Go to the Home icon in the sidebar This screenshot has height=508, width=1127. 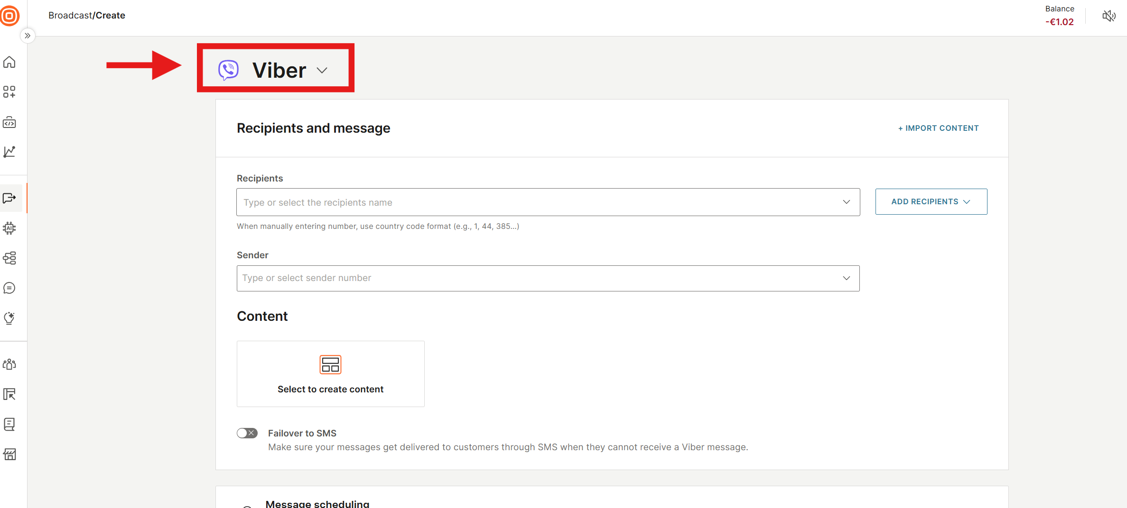(x=9, y=62)
